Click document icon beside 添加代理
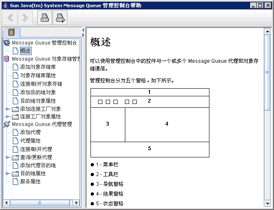The width and height of the screenshot is (274, 210). point(15,132)
